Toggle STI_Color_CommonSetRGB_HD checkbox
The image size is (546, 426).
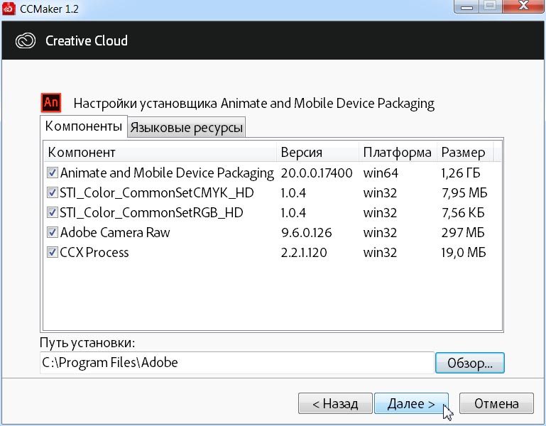53,212
